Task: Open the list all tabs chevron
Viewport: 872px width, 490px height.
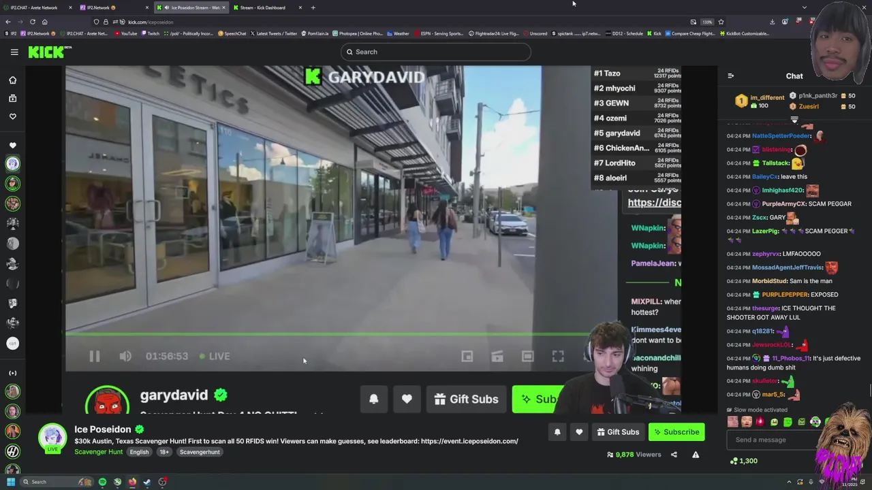Action: pyautogui.click(x=805, y=7)
